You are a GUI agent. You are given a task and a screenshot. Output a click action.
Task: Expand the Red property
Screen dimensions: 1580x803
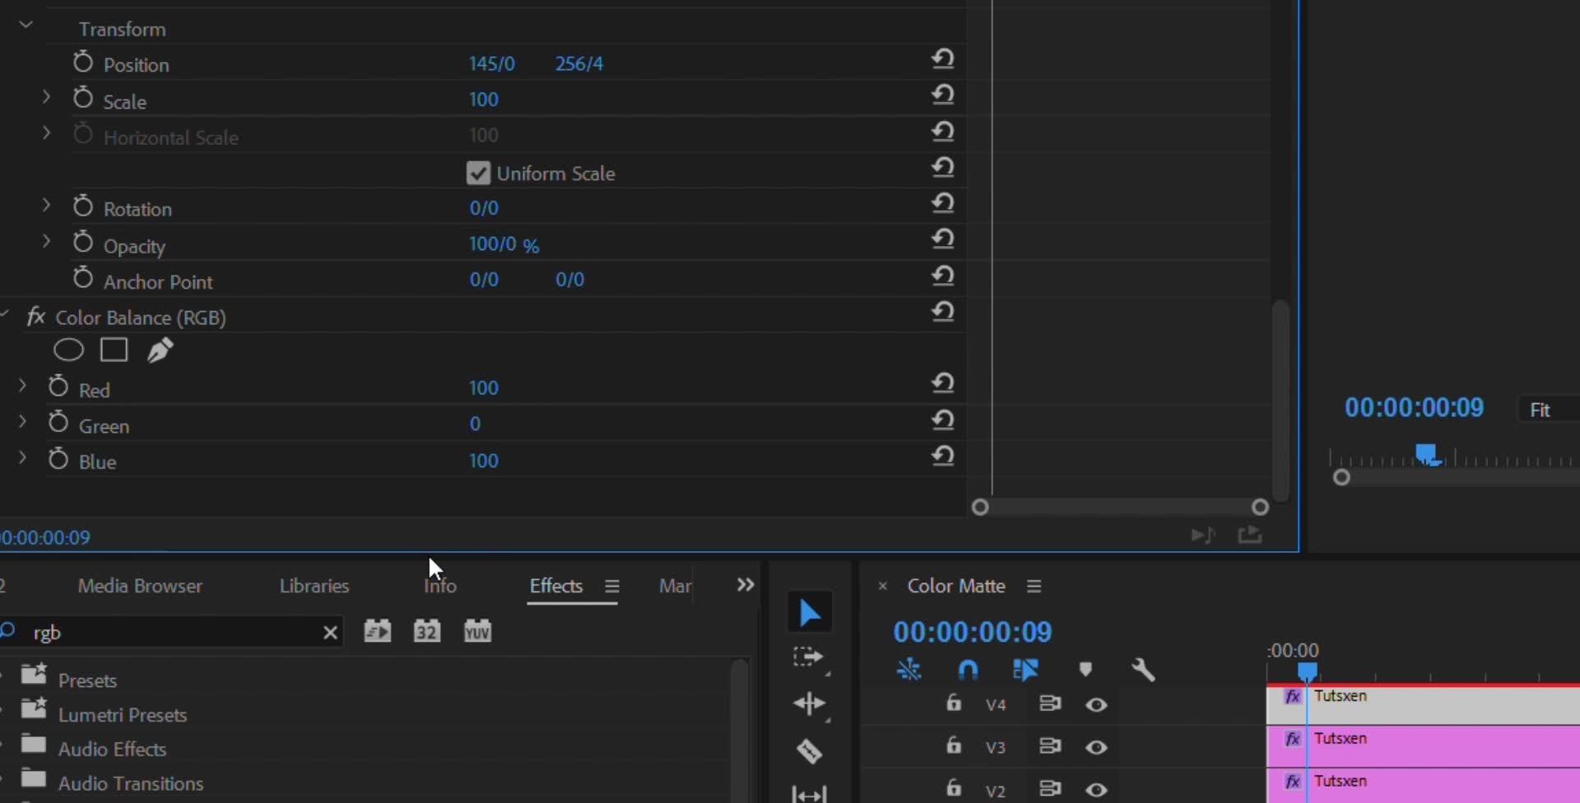pos(22,385)
